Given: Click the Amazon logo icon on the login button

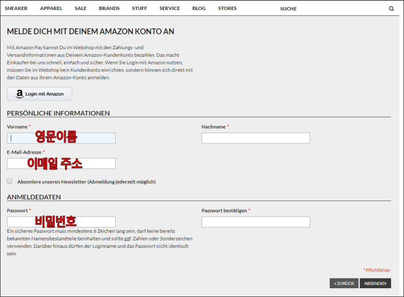Looking at the screenshot, I should click(x=20, y=94).
